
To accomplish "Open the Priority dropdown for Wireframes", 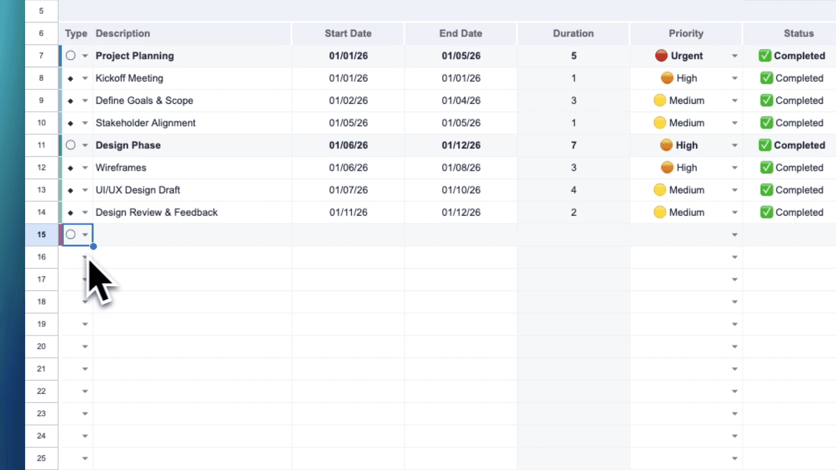I will pyautogui.click(x=735, y=167).
